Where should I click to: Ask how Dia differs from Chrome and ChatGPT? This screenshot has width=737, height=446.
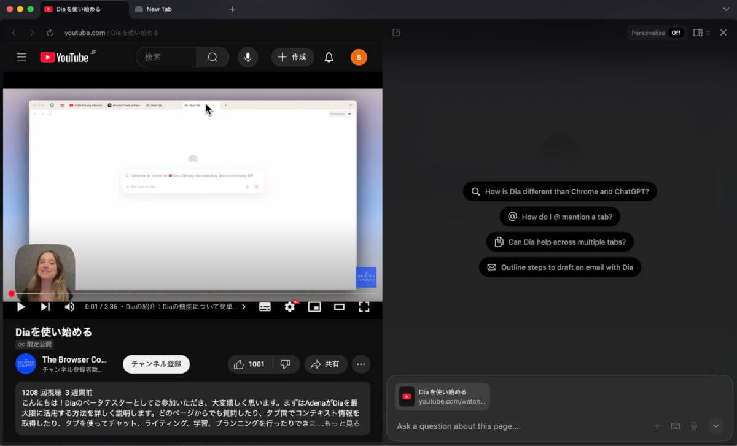coord(560,191)
